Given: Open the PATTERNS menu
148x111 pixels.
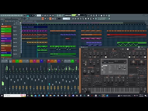Looking at the screenshot, I should point(9,15).
